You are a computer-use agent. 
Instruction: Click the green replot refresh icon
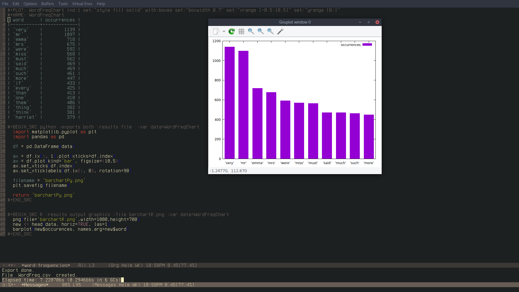coord(232,31)
